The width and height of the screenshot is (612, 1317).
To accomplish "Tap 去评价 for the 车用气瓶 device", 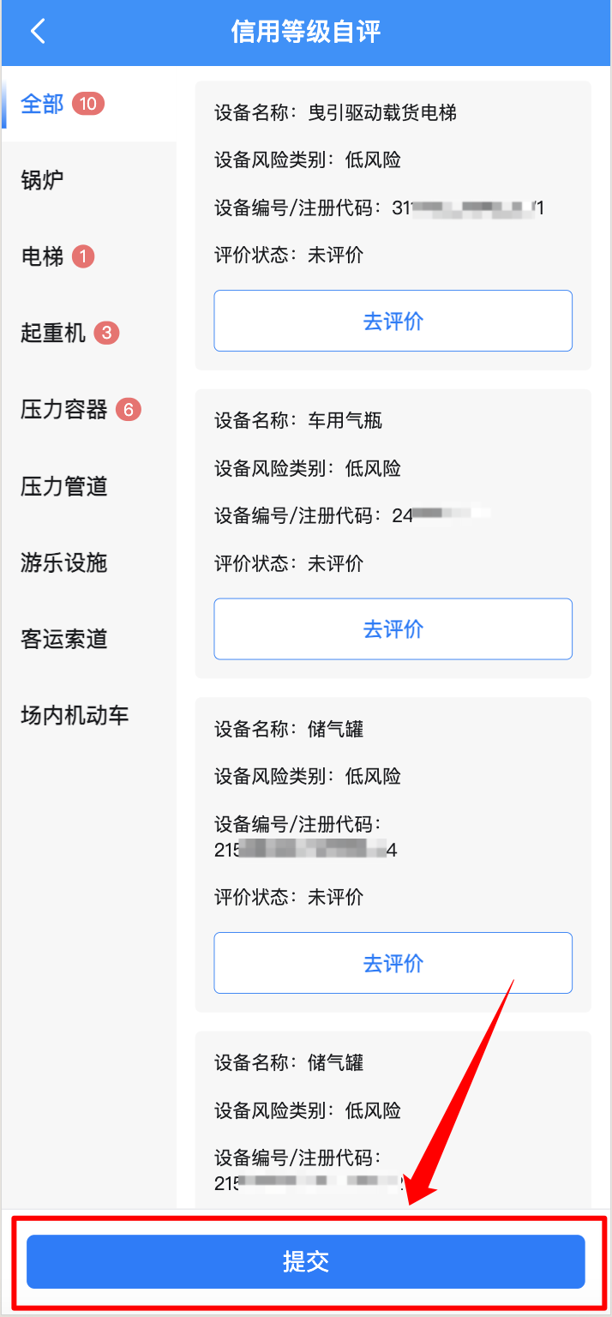I will click(x=393, y=628).
